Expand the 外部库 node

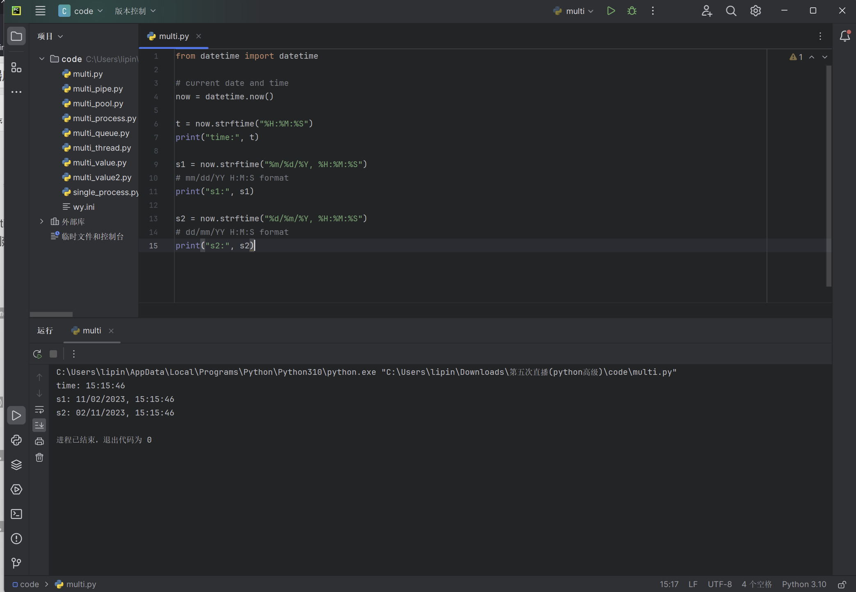click(41, 221)
